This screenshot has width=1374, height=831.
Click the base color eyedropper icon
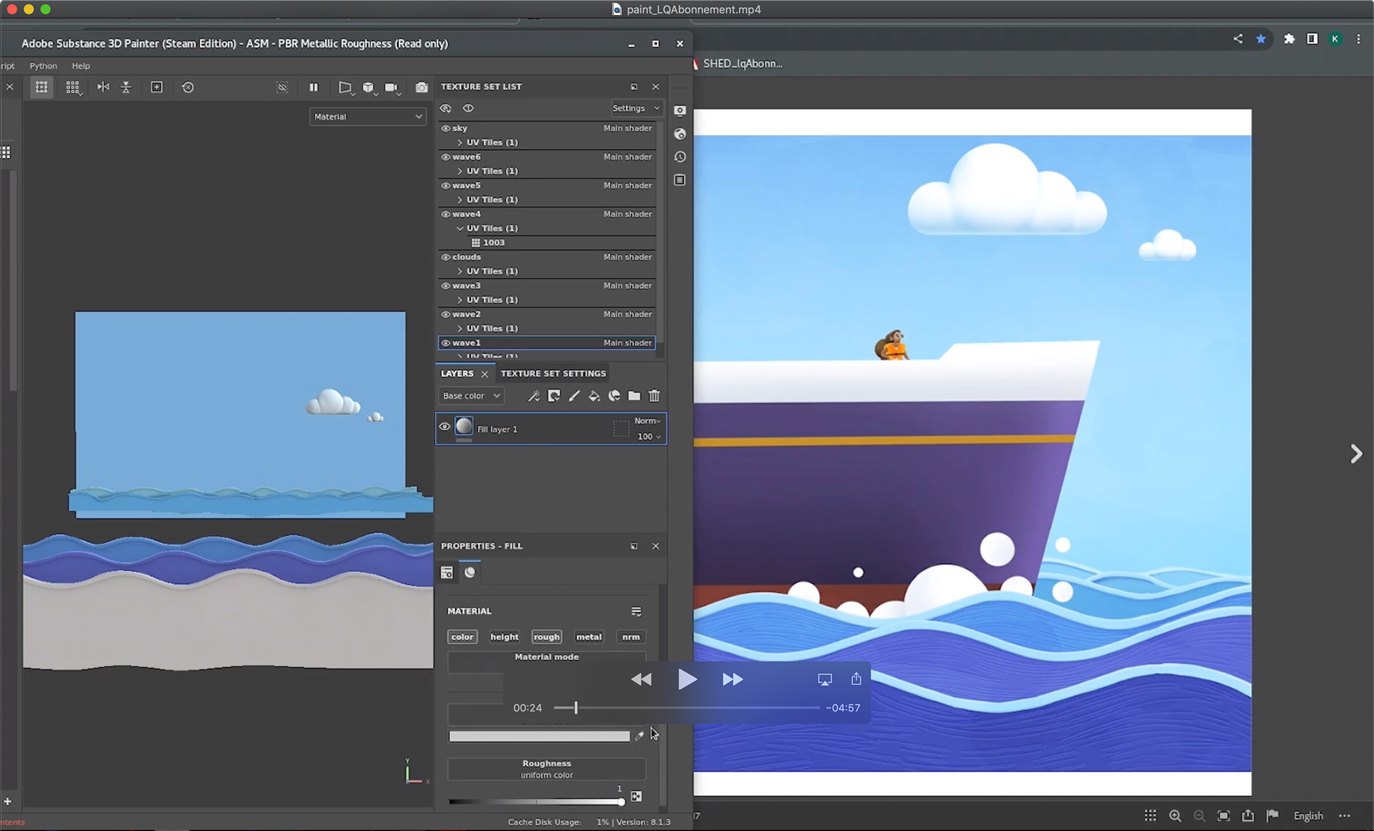[639, 736]
